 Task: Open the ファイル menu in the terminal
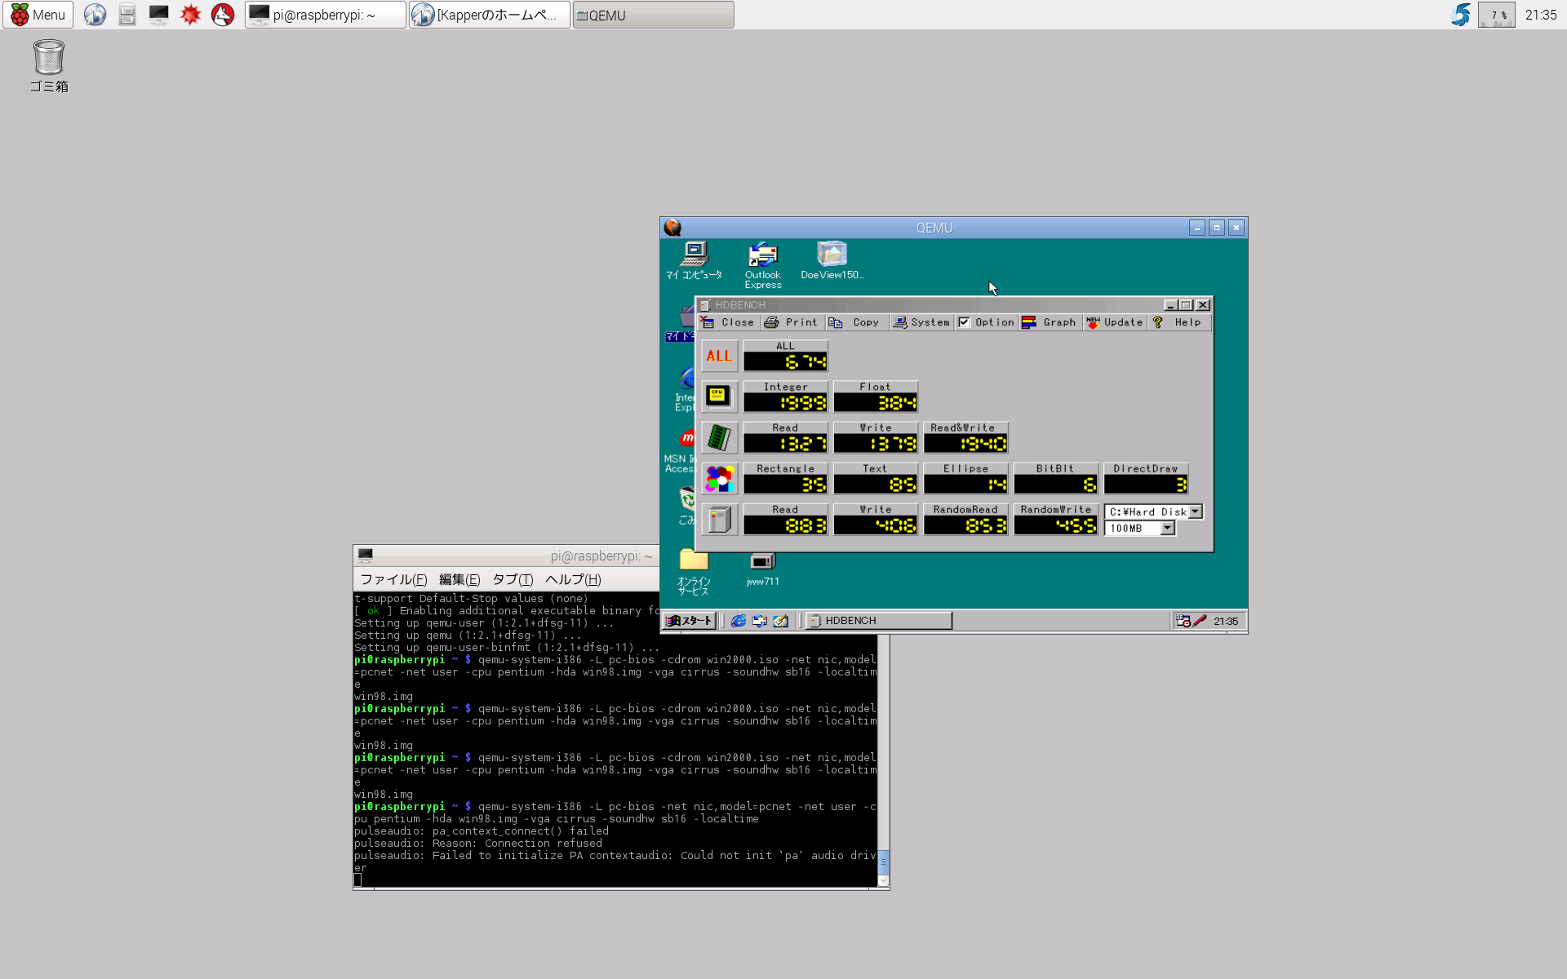[x=393, y=579]
